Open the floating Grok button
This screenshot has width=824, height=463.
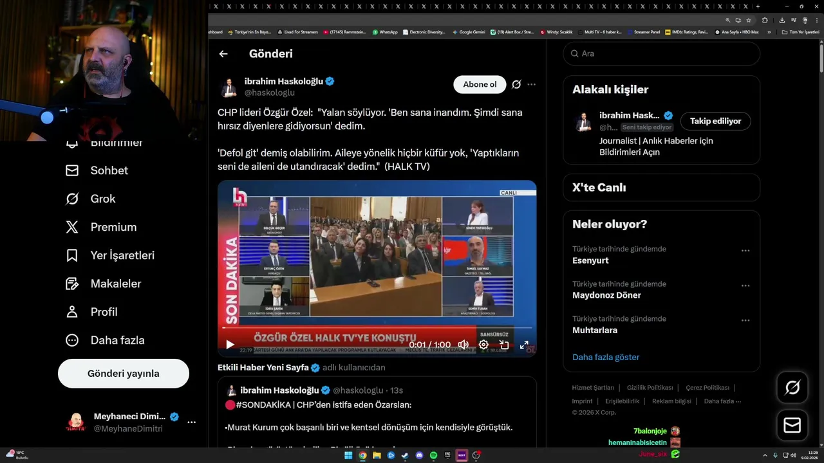point(792,388)
